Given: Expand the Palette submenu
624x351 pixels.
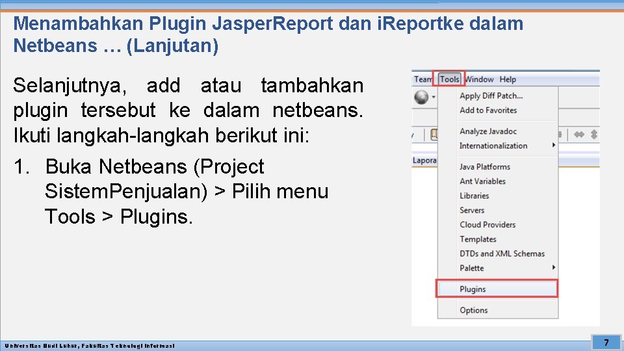Looking at the screenshot, I should (x=497, y=268).
